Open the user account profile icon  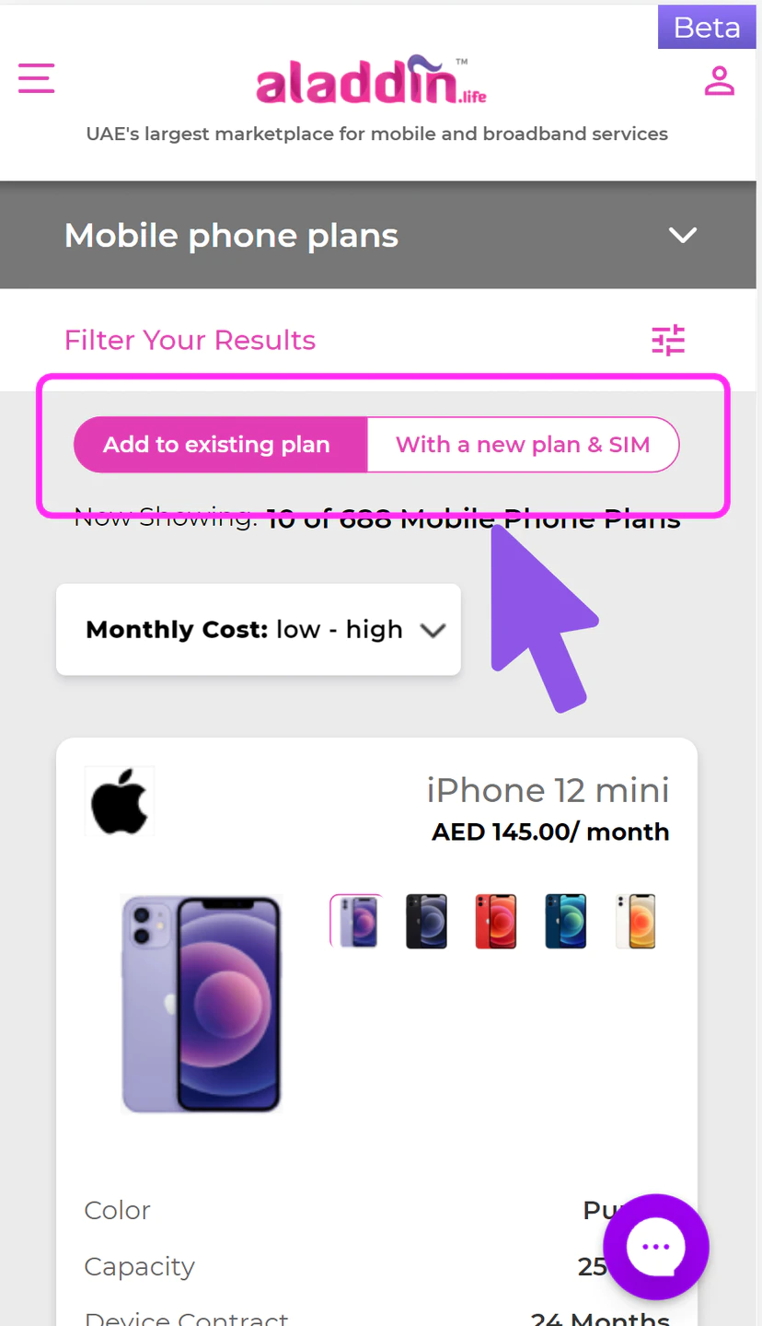click(720, 80)
